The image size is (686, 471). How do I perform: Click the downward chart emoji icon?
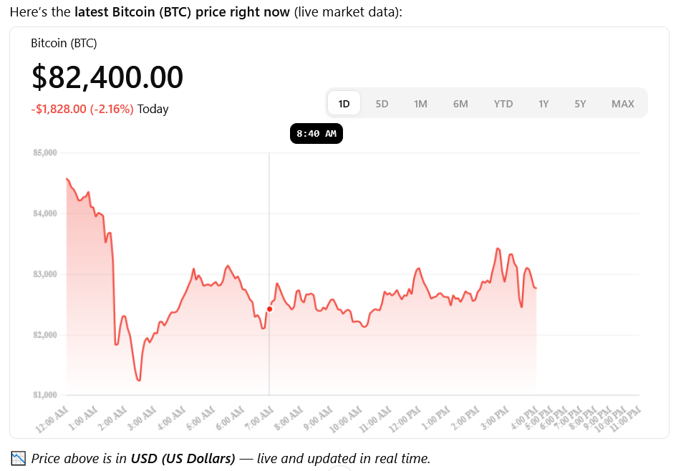[x=19, y=458]
